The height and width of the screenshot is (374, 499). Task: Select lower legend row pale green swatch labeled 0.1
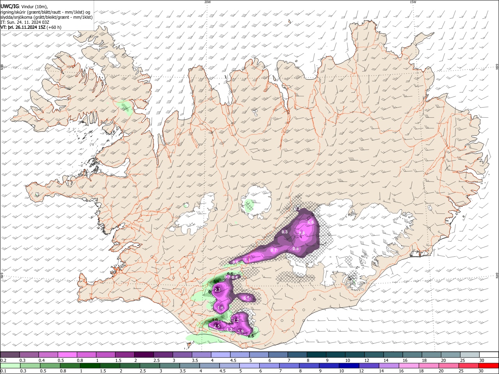(x=10, y=365)
